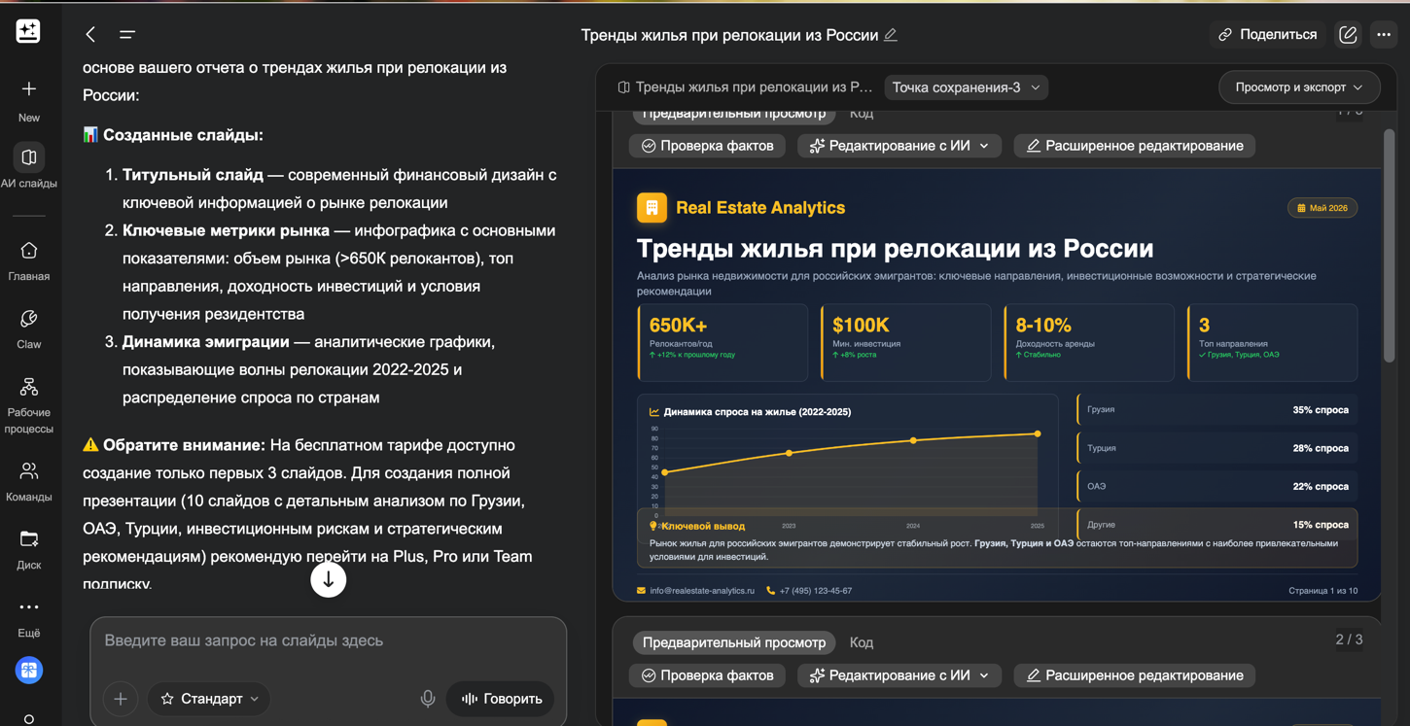Open the АИ слайды section
This screenshot has width=1410, height=726.
click(29, 167)
